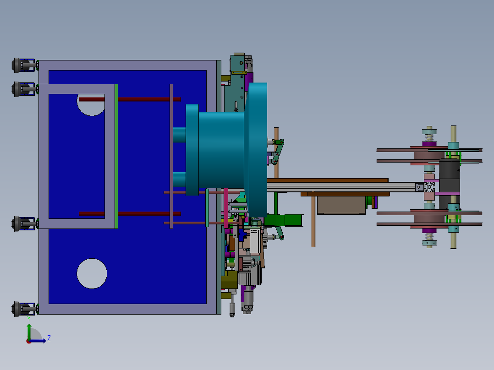Select the vertical green strip on the inner frame
This screenshot has width=494, height=370.
coord(116,156)
